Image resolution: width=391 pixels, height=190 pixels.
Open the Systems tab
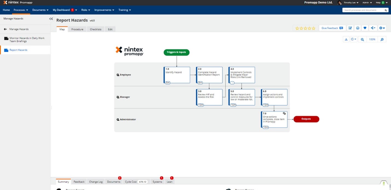(157, 182)
